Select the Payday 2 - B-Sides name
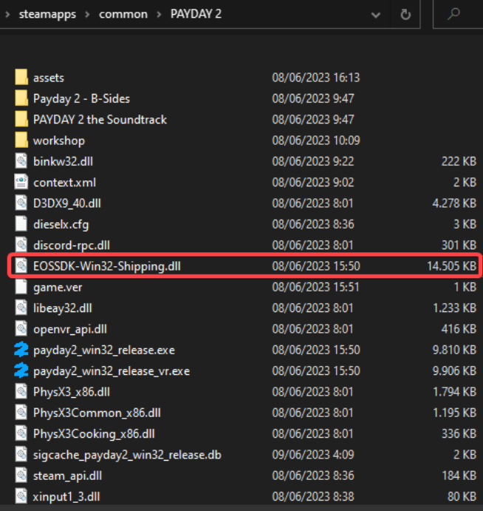The height and width of the screenshot is (511, 483). point(81,98)
